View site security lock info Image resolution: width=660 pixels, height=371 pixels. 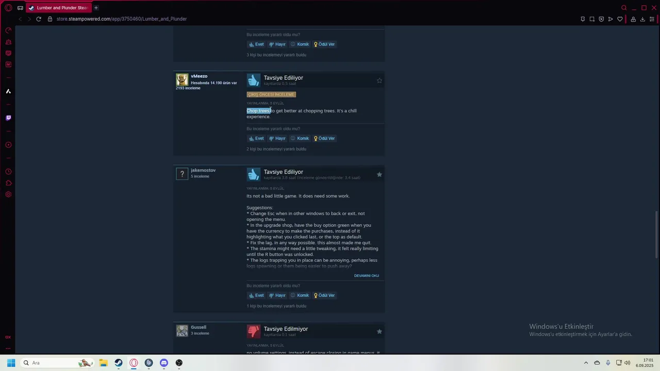coord(50,19)
